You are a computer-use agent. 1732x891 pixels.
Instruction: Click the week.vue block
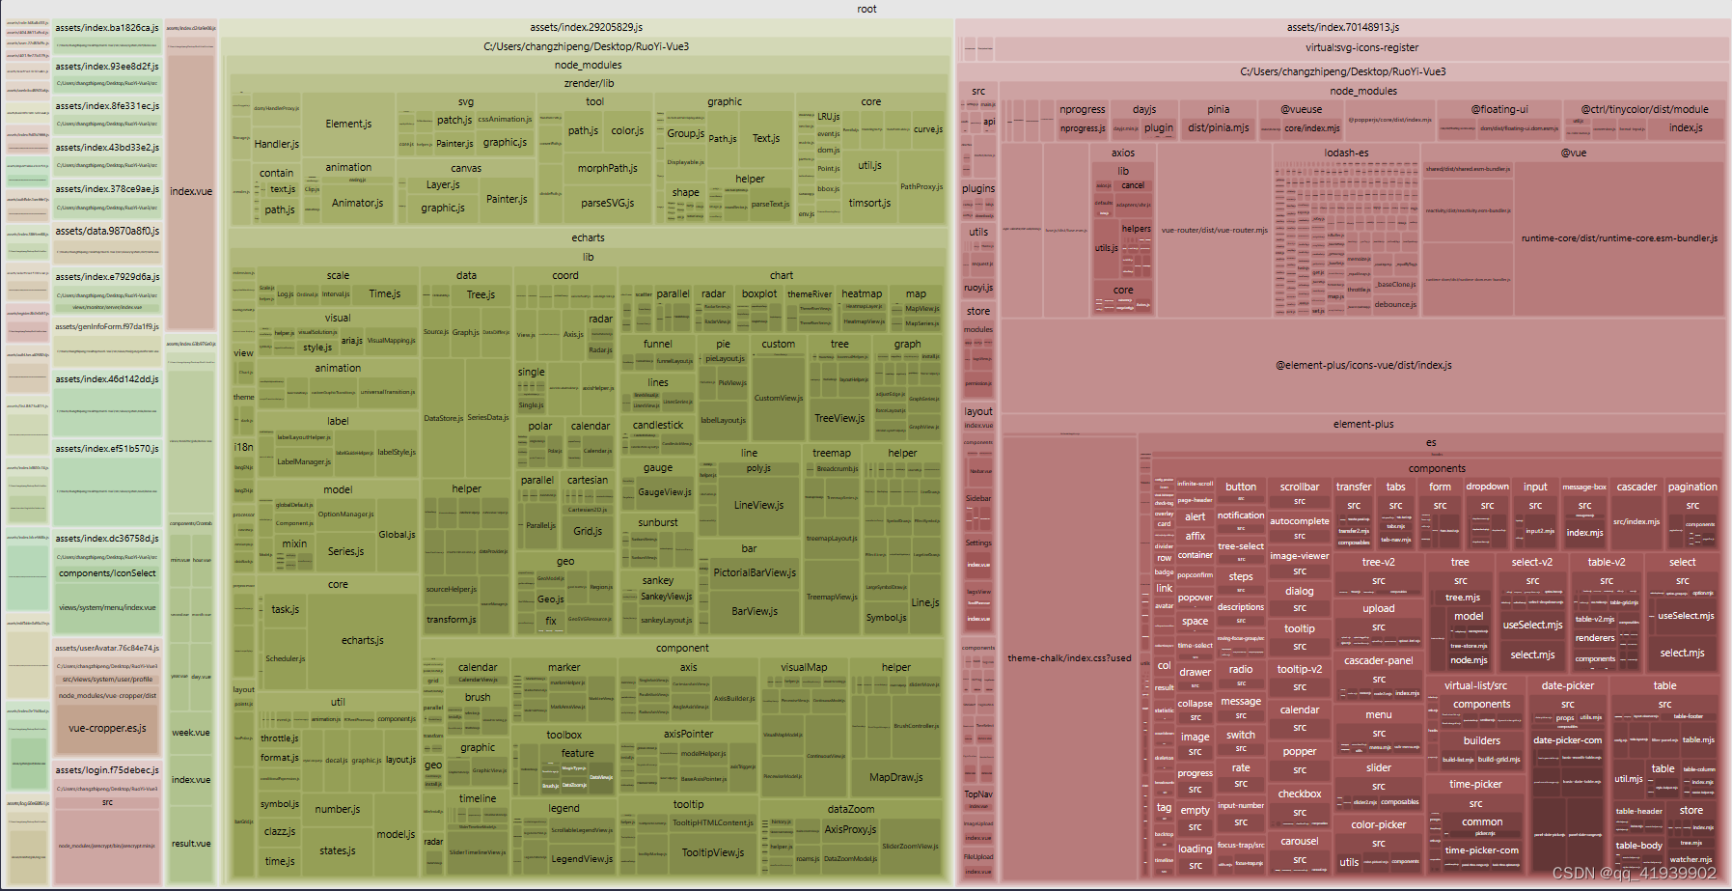click(191, 733)
